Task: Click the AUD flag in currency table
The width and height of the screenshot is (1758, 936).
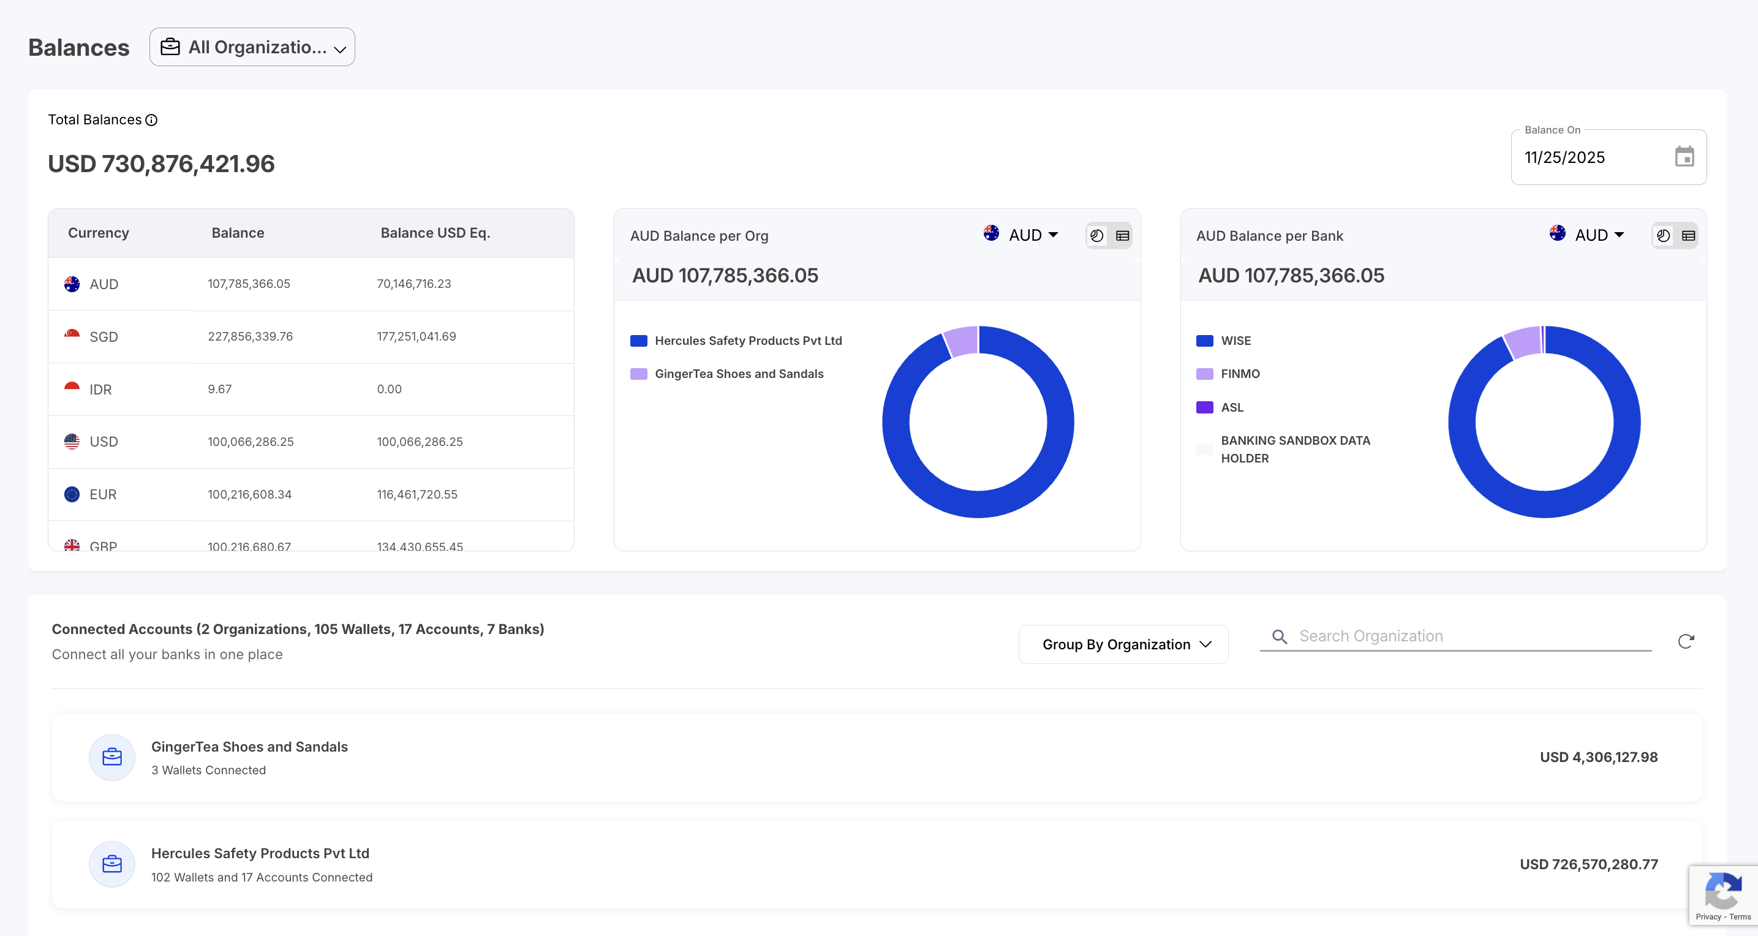Action: pyautogui.click(x=72, y=284)
